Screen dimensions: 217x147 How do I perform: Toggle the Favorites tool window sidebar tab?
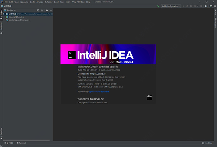point(1,134)
